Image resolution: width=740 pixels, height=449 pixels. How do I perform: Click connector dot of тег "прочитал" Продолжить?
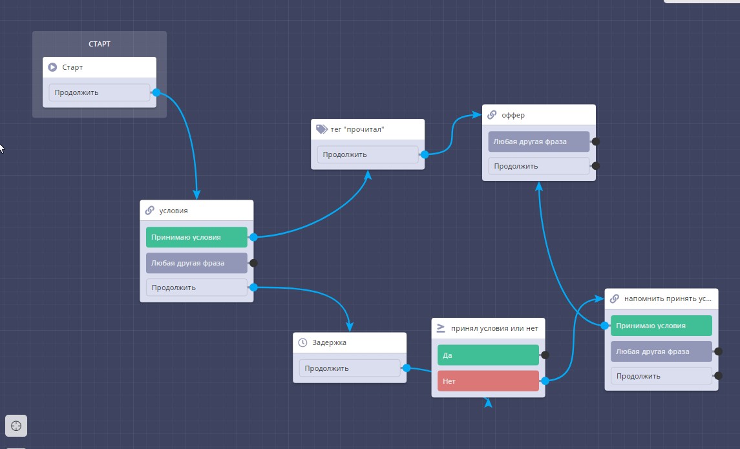coord(425,154)
